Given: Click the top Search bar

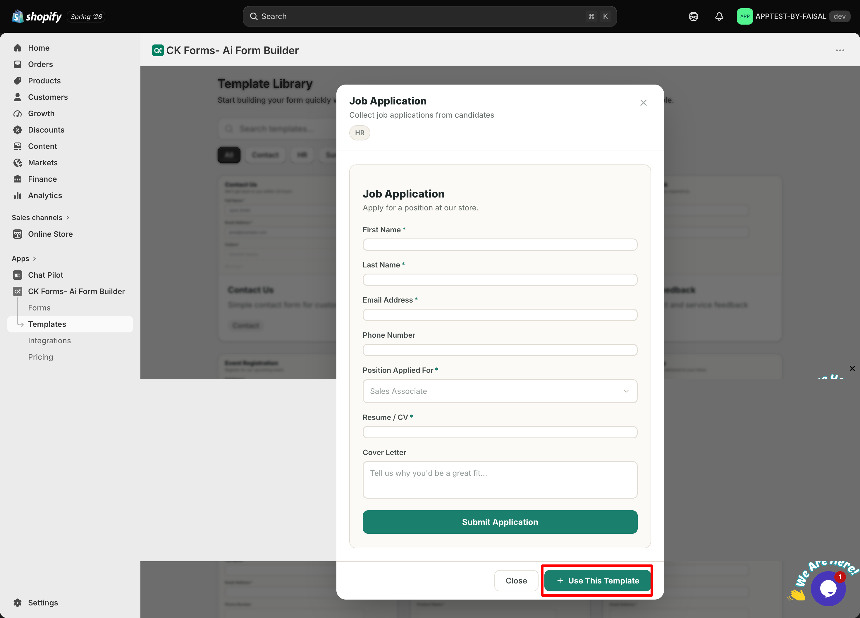Looking at the screenshot, I should pos(429,16).
